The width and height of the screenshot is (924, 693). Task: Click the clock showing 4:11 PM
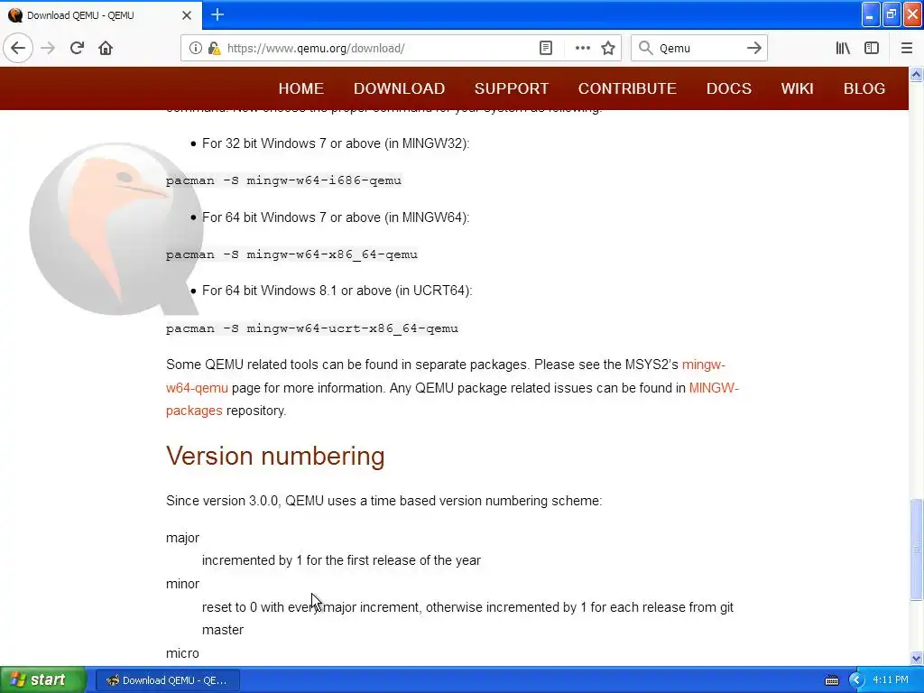891,679
